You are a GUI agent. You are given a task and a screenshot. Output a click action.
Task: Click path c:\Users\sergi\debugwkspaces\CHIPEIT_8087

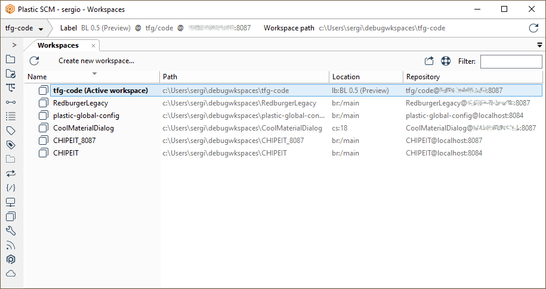click(x=233, y=141)
